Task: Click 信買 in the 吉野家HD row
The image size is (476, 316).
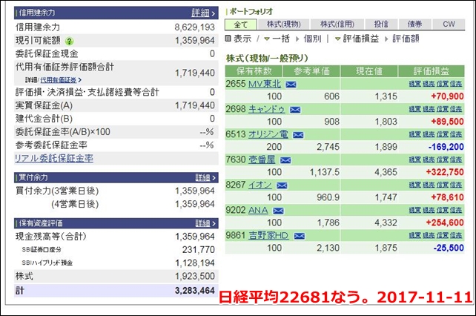Action: pos(443,235)
